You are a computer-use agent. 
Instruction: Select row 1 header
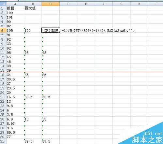3,8
